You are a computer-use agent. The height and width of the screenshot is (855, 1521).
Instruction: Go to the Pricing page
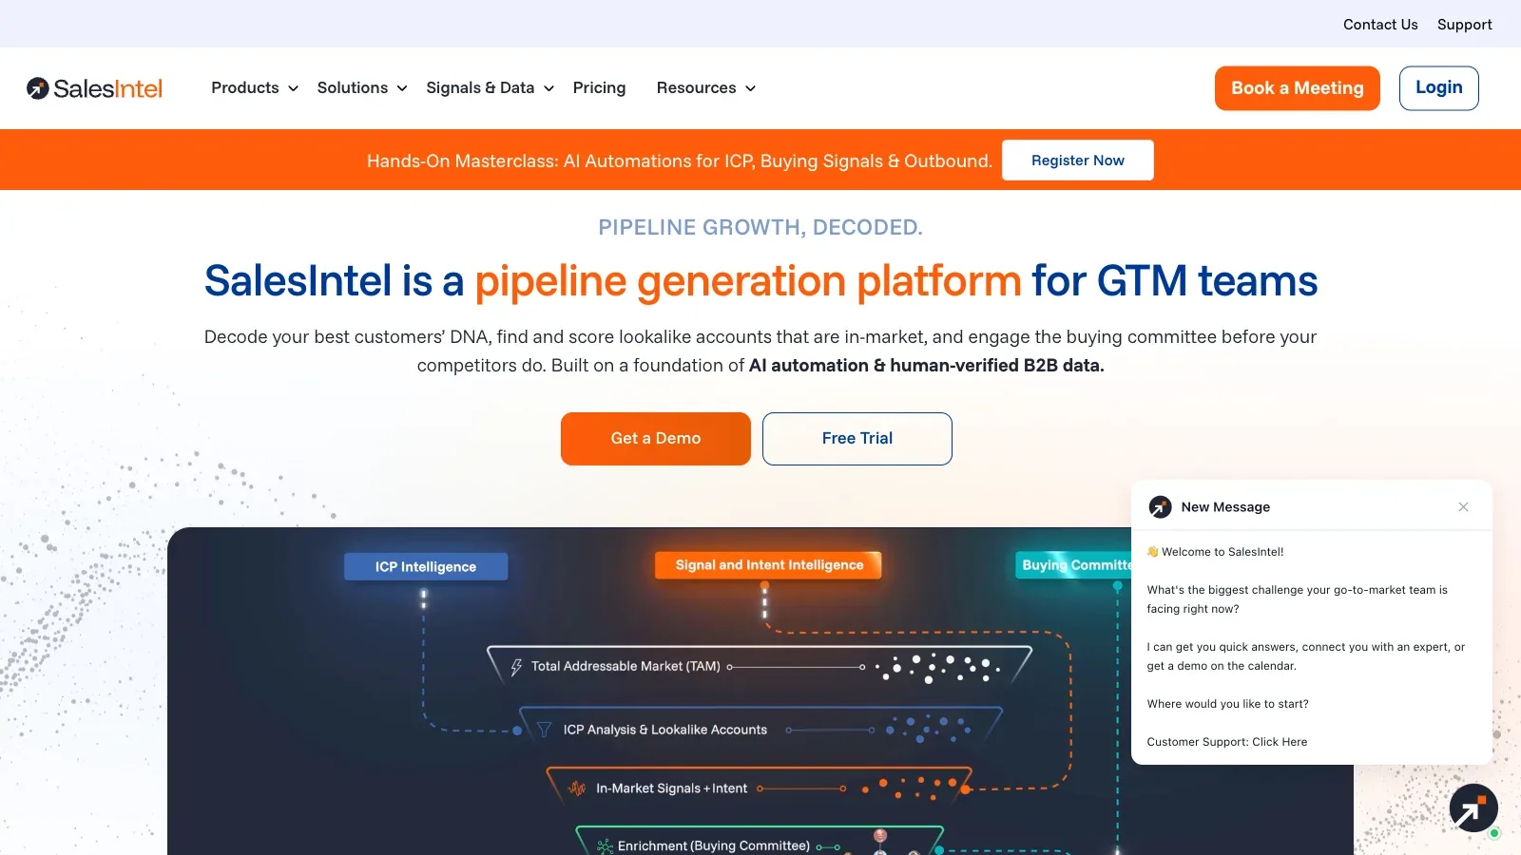pyautogui.click(x=599, y=88)
